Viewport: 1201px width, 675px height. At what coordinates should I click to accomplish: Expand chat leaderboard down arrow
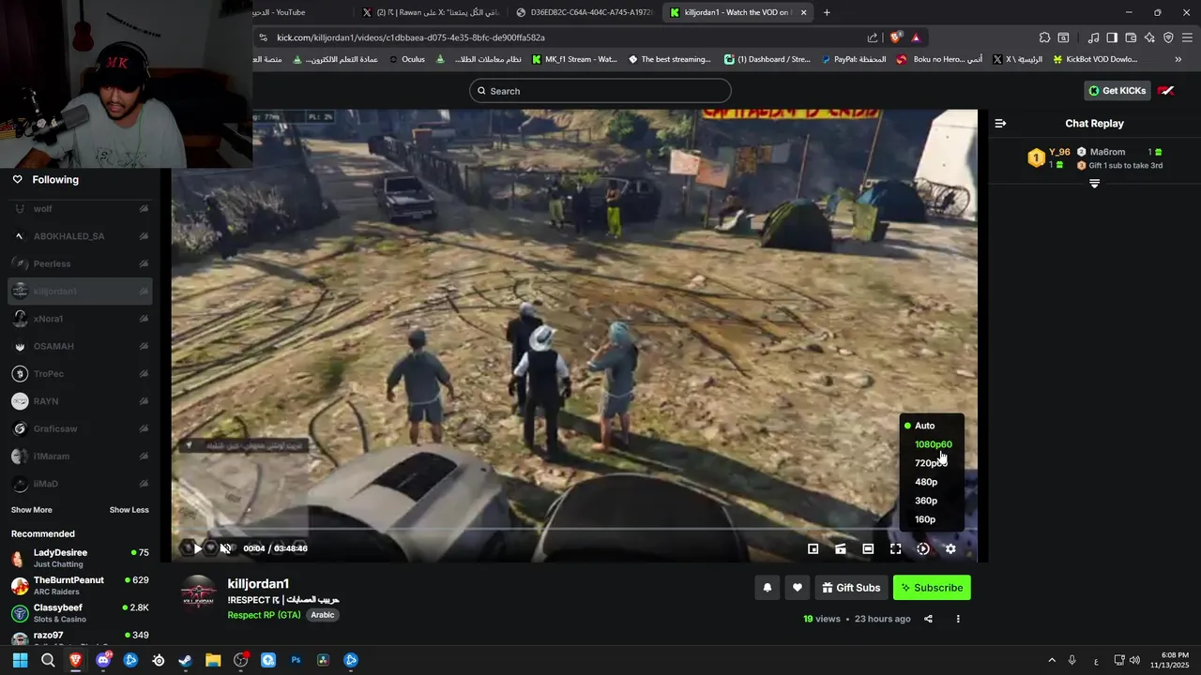pyautogui.click(x=1094, y=184)
